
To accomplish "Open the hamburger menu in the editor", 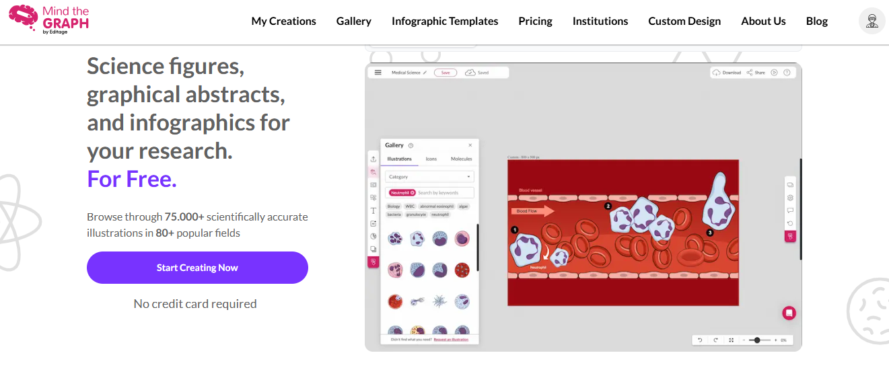I will pos(378,73).
